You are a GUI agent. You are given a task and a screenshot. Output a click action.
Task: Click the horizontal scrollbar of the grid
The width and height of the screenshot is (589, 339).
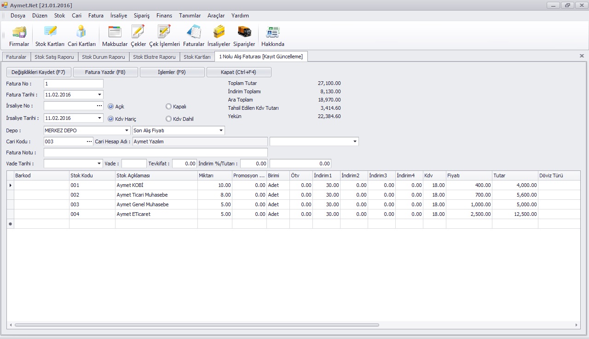[x=196, y=325]
